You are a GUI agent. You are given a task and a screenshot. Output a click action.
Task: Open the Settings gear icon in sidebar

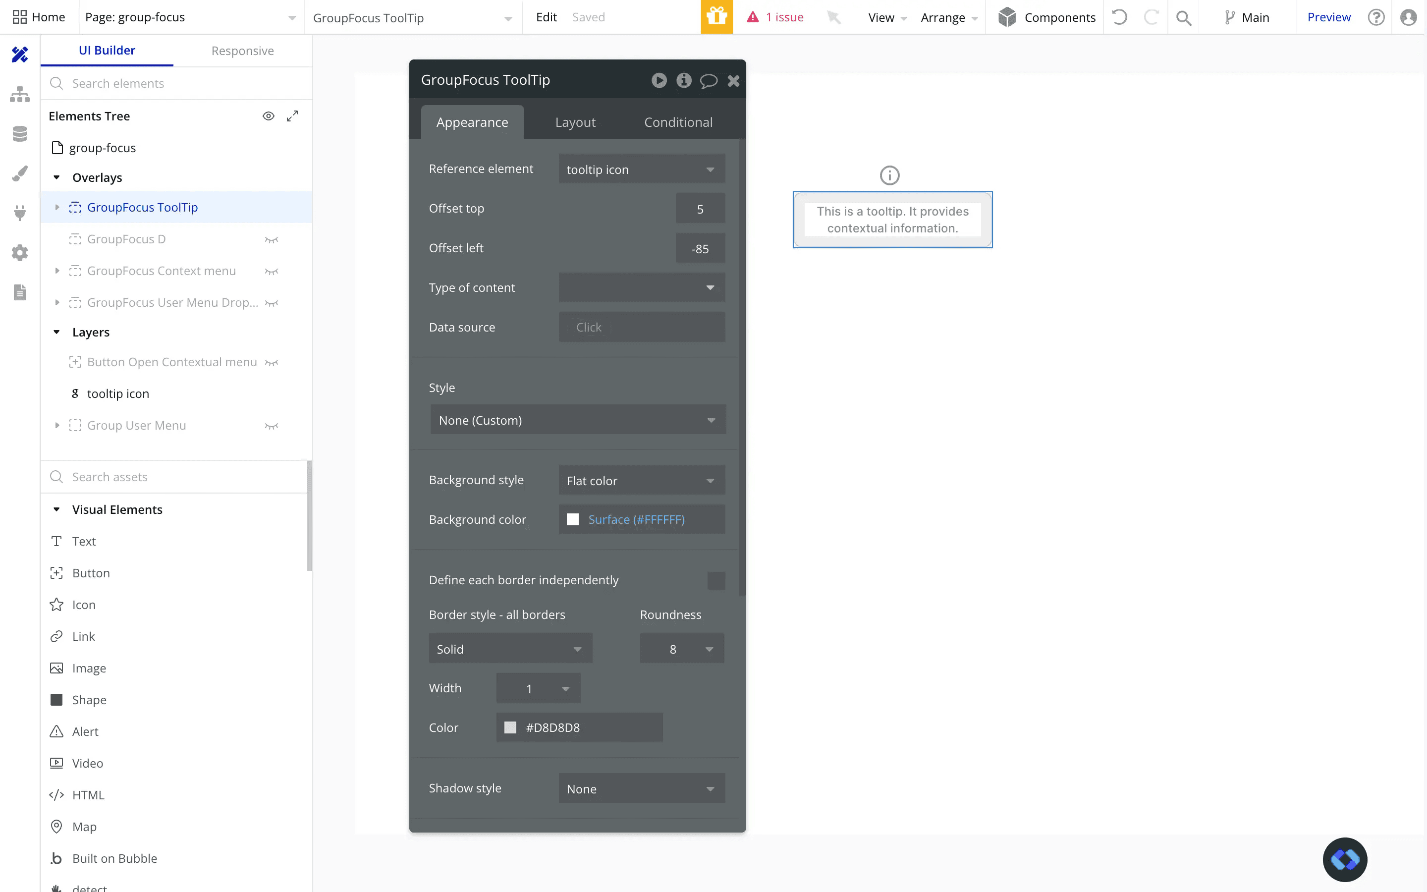(19, 253)
